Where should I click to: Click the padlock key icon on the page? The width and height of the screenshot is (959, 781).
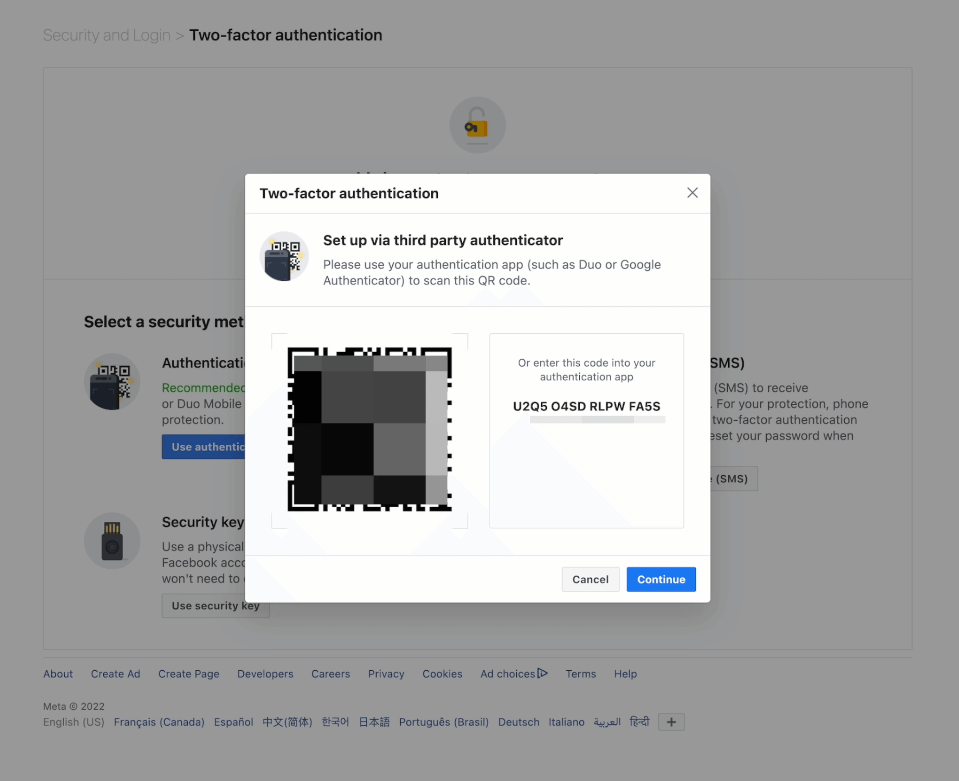click(x=477, y=125)
